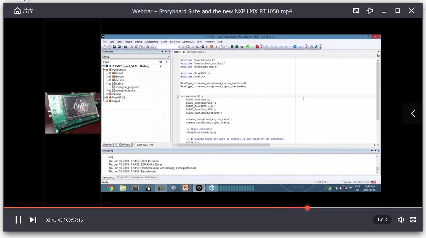Open the toolbar quick search dropdown
Image resolution: width=426 pixels, height=238 pixels.
tap(179, 47)
